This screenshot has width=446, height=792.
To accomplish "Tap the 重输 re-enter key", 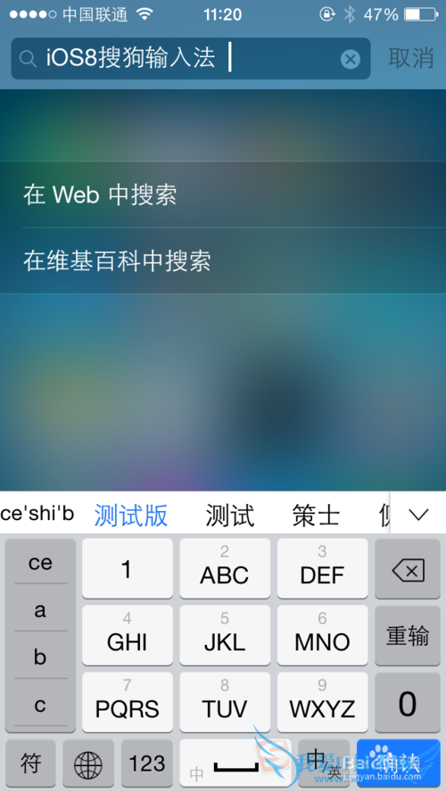I will pyautogui.click(x=408, y=635).
